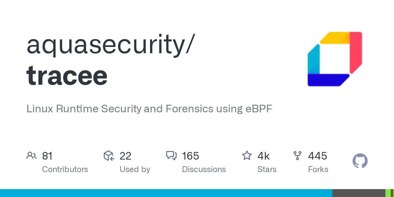The image size is (394, 197).
Task: Click the Contributors label
Action: tap(65, 169)
